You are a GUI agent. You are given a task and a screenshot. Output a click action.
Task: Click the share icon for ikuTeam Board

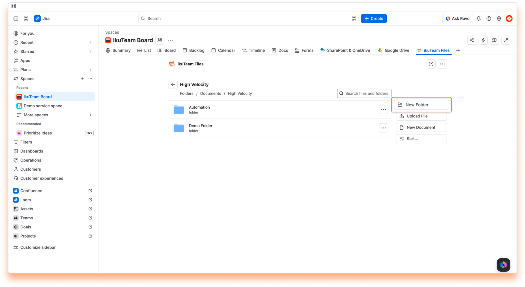pyautogui.click(x=472, y=40)
